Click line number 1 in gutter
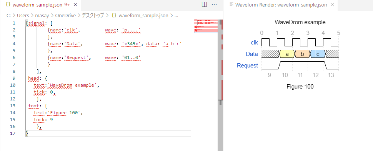Image resolution: width=373 pixels, height=151 pixels. tap(14, 23)
